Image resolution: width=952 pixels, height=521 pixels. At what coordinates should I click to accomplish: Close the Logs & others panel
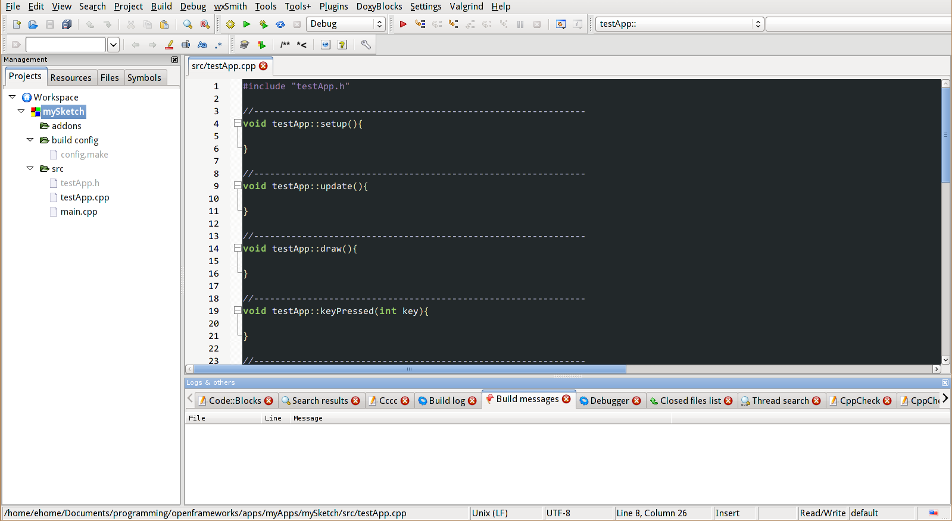[945, 382]
